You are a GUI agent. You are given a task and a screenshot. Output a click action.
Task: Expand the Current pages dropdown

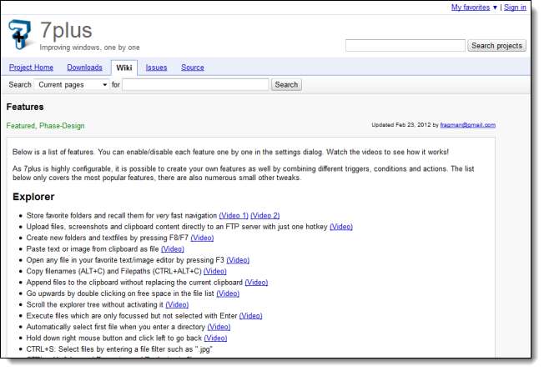73,84
